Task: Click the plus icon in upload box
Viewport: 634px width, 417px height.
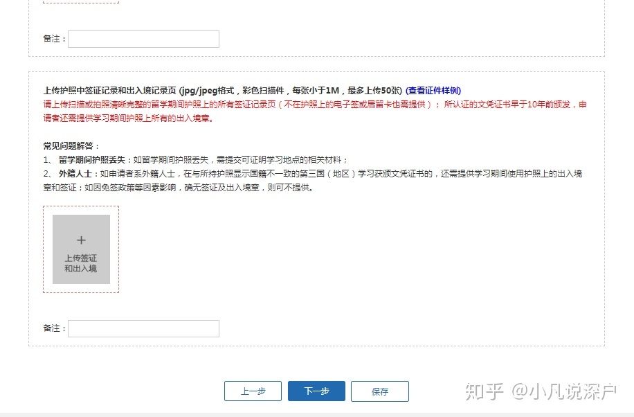Action: coord(81,240)
